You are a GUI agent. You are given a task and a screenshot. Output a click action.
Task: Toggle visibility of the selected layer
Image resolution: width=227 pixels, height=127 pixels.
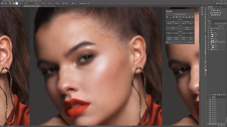(209, 42)
